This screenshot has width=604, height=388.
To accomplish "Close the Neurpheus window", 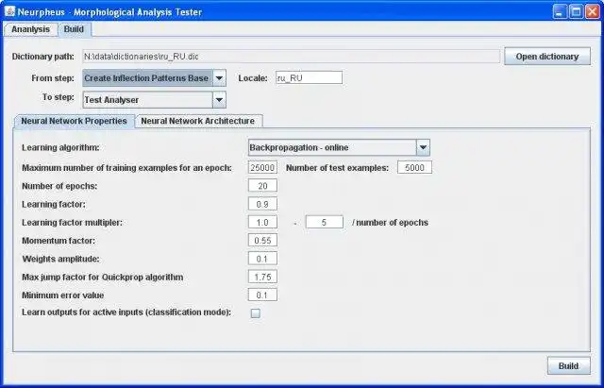I will (593, 11).
